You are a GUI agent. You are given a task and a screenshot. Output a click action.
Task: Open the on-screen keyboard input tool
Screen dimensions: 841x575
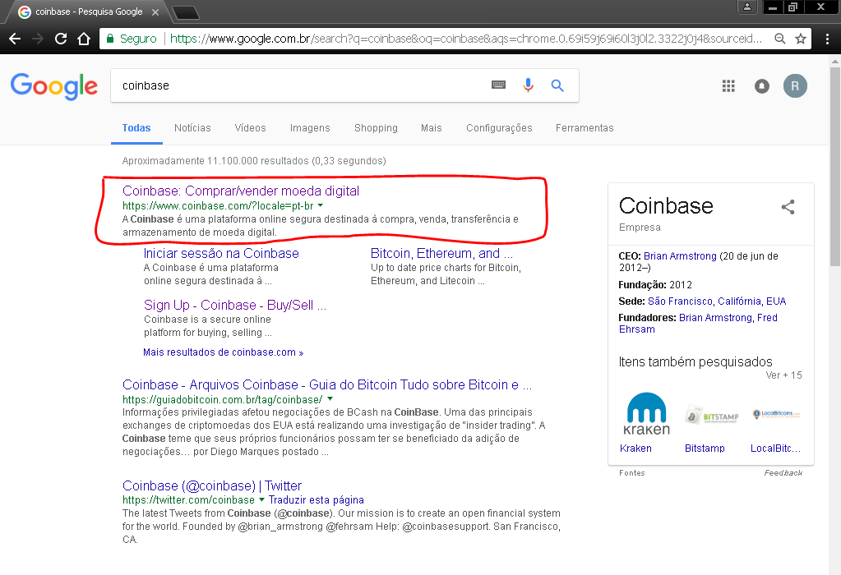(x=498, y=85)
